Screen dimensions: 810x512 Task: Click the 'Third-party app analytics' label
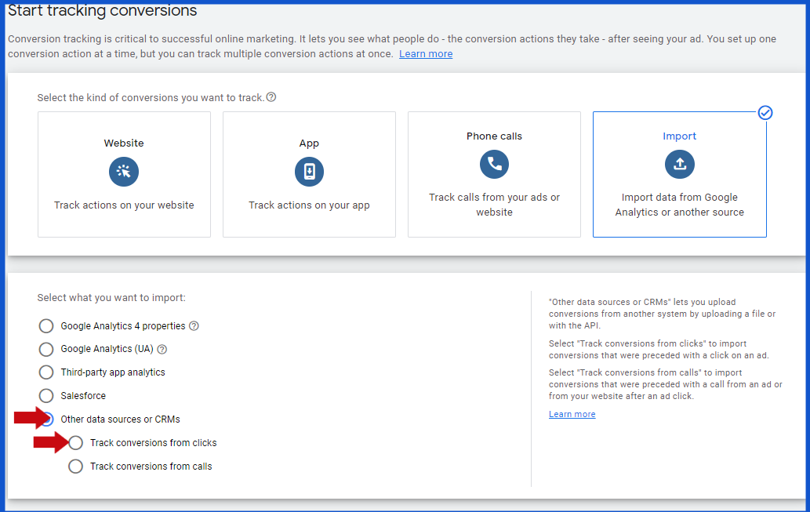pos(113,372)
